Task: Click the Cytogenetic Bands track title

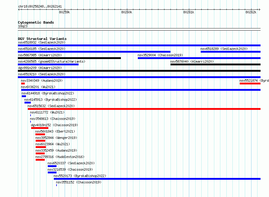Action: tap(36, 22)
